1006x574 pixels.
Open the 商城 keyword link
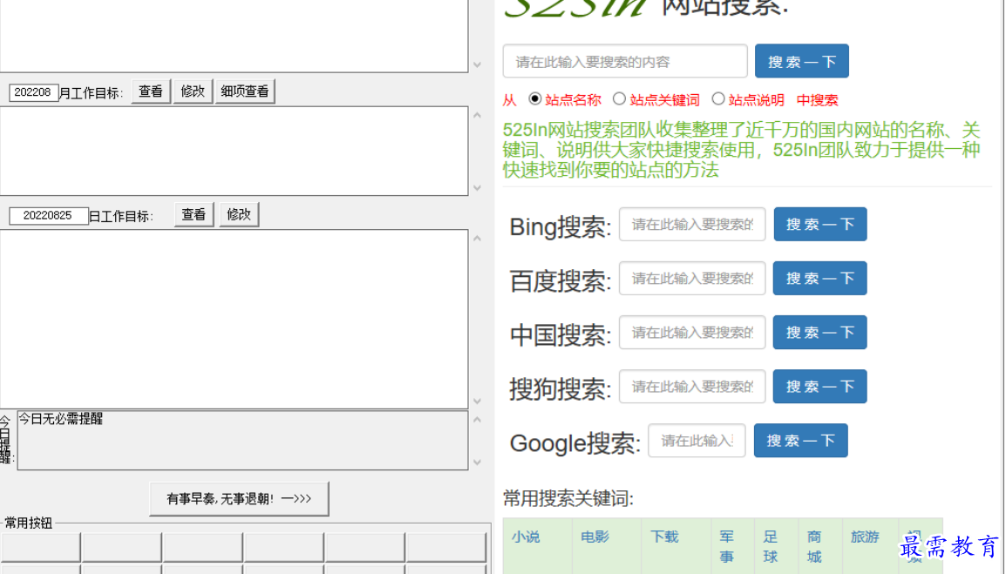click(x=814, y=546)
